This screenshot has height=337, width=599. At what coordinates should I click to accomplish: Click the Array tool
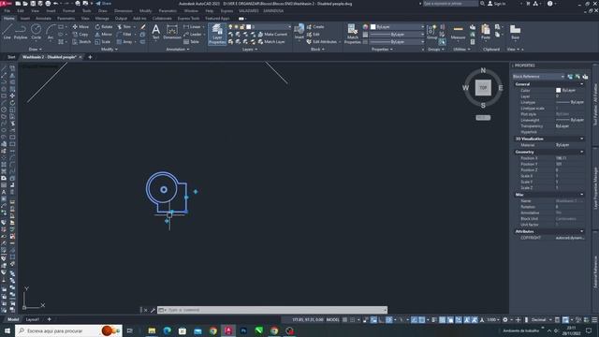(124, 41)
